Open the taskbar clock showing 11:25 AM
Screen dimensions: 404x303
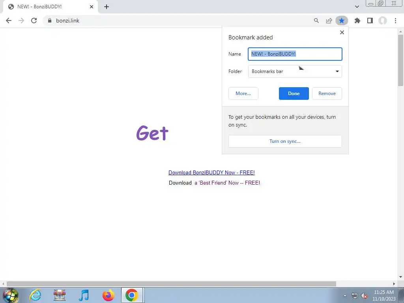point(384,296)
